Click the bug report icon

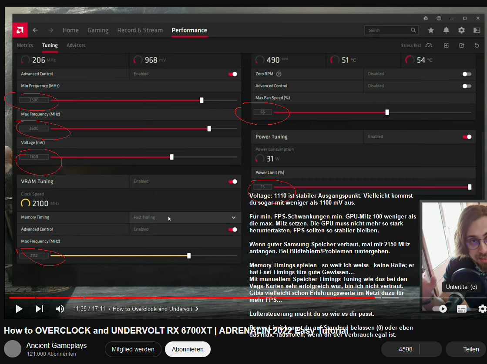pyautogui.click(x=426, y=18)
